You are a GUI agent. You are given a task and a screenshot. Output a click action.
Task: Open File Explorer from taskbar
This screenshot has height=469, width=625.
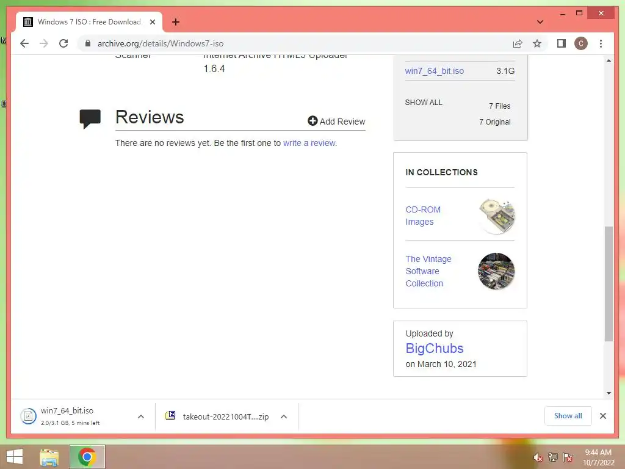[49, 457]
